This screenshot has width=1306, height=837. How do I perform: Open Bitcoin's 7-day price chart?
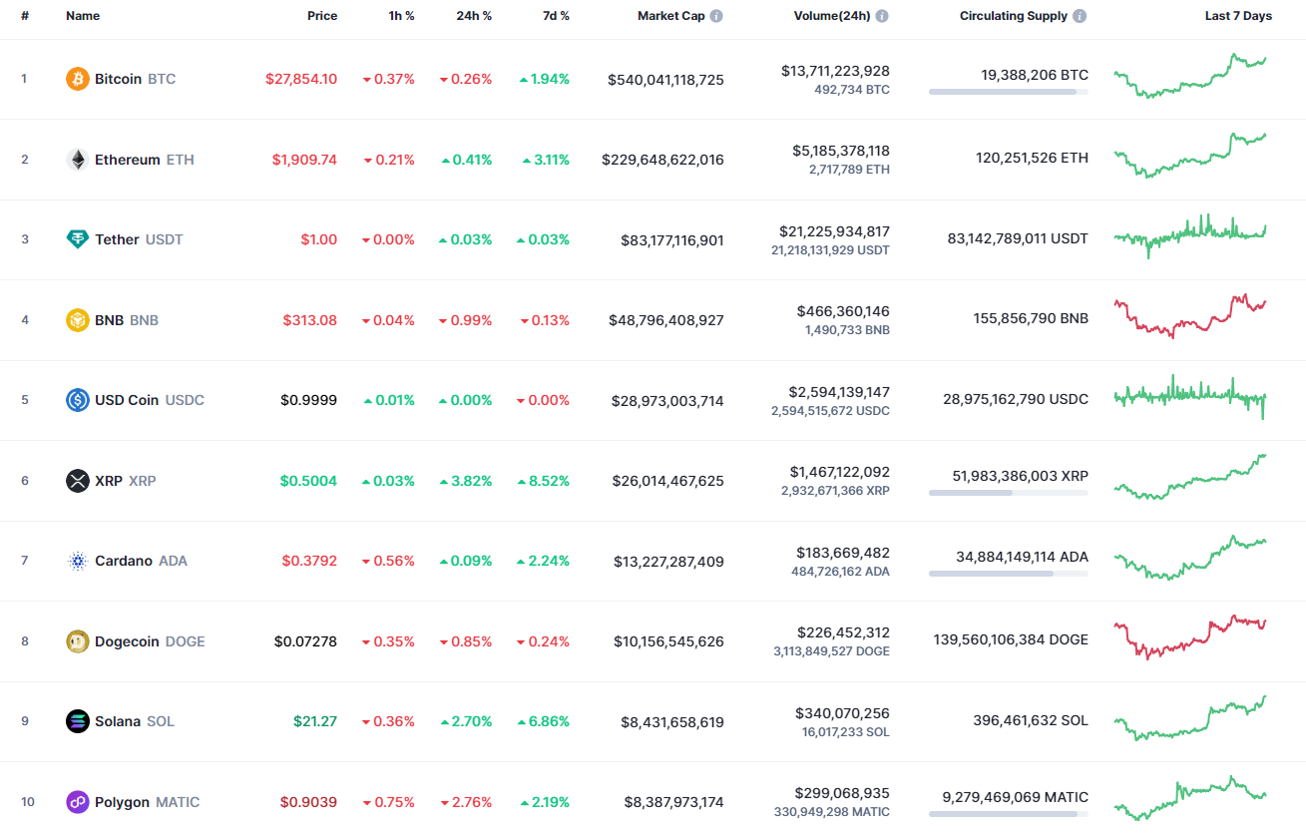1190,78
